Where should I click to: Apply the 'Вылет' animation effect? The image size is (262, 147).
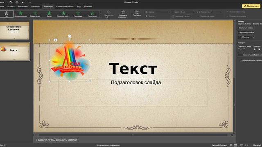49,14
